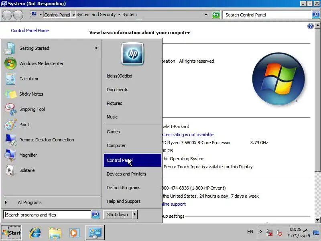Click the Control Panel search magnifier icon
This screenshot has height=241, width=321.
(316, 15)
